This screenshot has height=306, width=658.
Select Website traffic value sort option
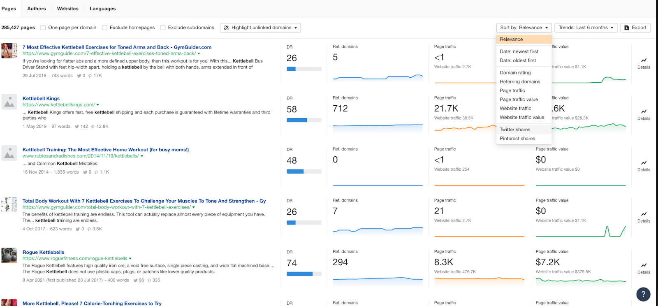coord(524,118)
